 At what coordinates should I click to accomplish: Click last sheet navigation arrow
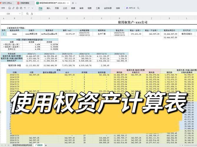[8, 145]
